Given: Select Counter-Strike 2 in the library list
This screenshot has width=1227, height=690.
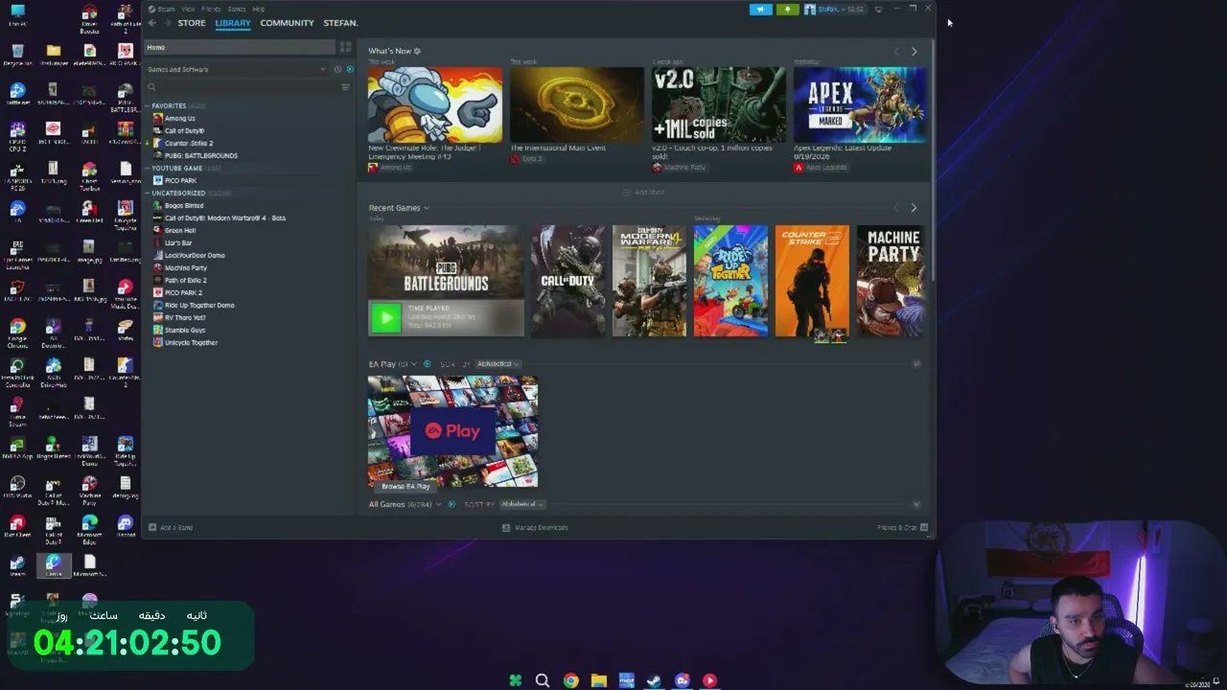Looking at the screenshot, I should click(189, 143).
